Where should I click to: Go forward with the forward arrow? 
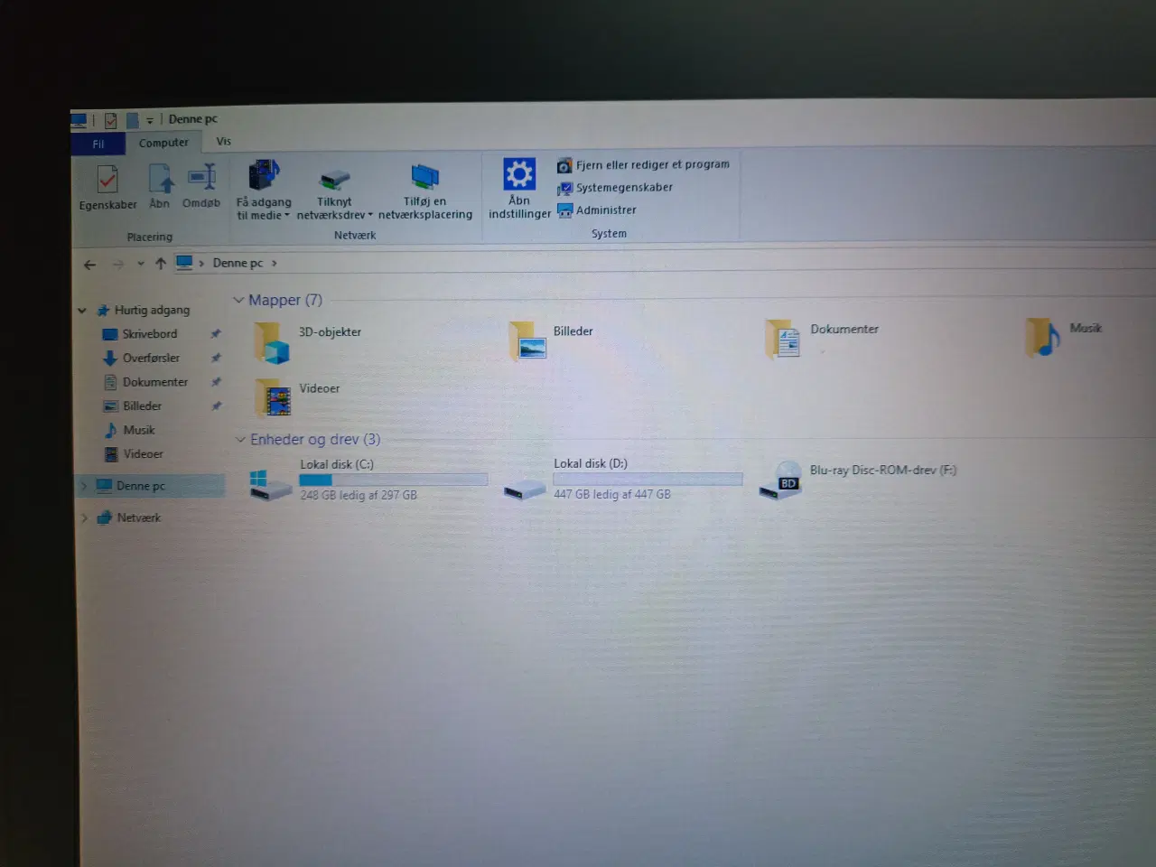point(118,265)
